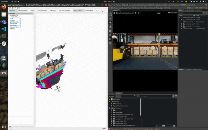This screenshot has height=130, width=208.
Task: Open the Replicator menu in Isaac Sim
Action: tap(152, 8)
